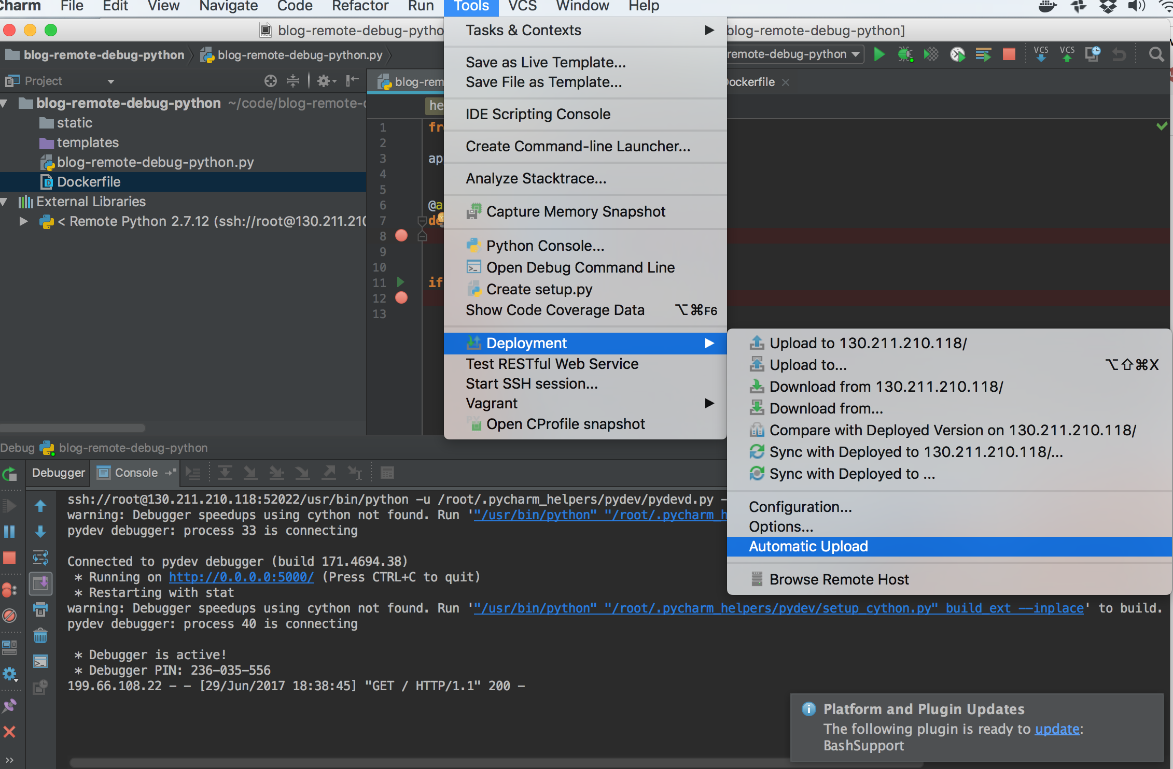This screenshot has height=769, width=1173.
Task: Collapse blog-remote-debug-python project root
Action: coord(4,103)
